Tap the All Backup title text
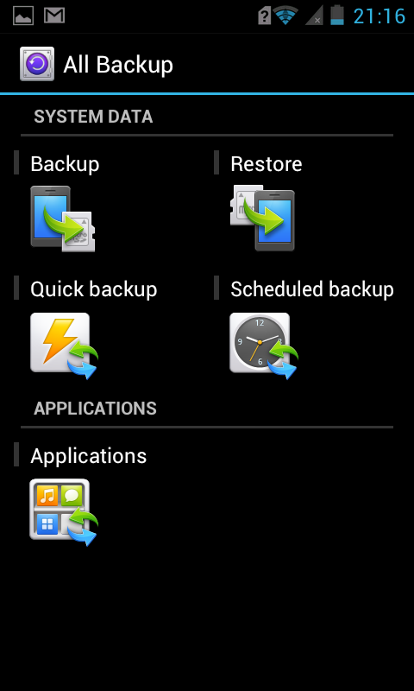This screenshot has height=691, width=414. tap(118, 65)
